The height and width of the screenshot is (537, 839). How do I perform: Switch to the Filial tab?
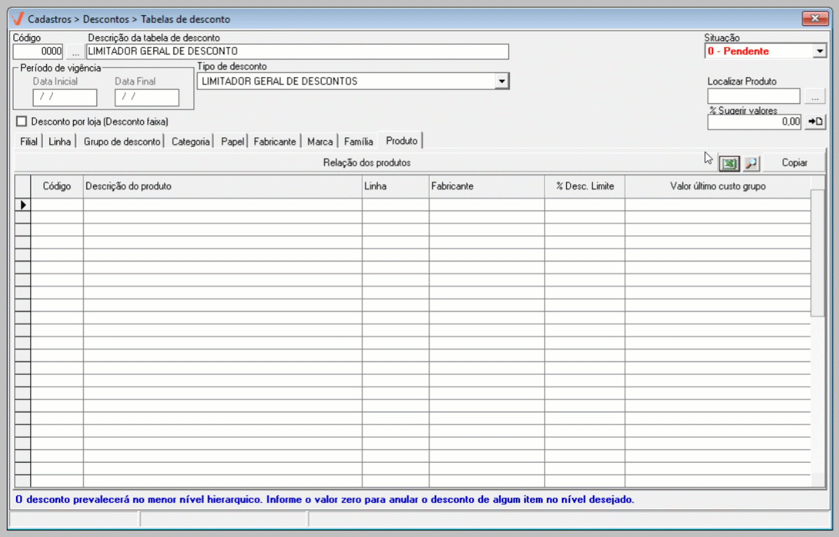tap(28, 142)
